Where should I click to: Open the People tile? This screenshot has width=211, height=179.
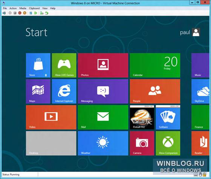click(x=155, y=91)
